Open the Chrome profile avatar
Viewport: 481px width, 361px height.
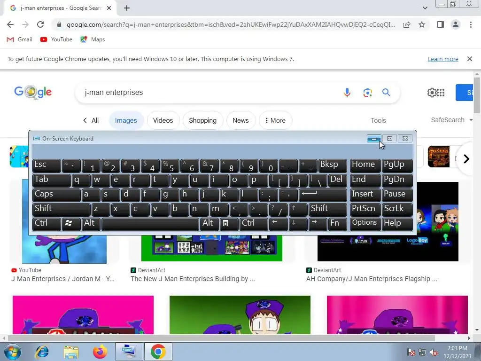coord(456,24)
